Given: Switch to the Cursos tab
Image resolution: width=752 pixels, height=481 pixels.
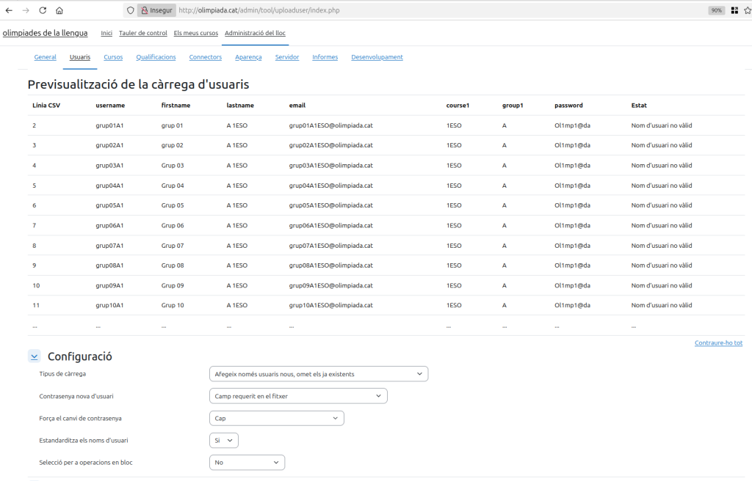Looking at the screenshot, I should pos(113,57).
